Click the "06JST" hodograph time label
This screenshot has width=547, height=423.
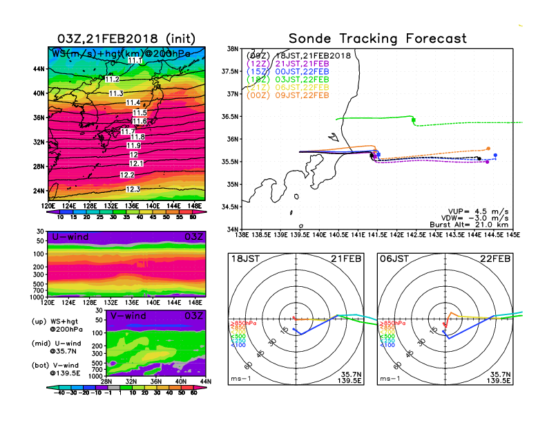pyautogui.click(x=394, y=258)
